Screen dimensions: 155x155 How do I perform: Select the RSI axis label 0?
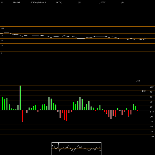pos(2,53)
